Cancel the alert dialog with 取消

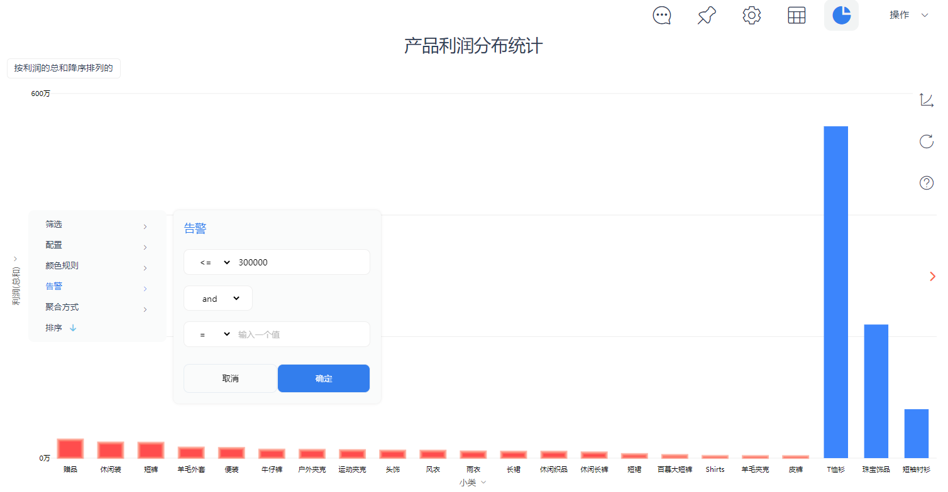(x=230, y=378)
